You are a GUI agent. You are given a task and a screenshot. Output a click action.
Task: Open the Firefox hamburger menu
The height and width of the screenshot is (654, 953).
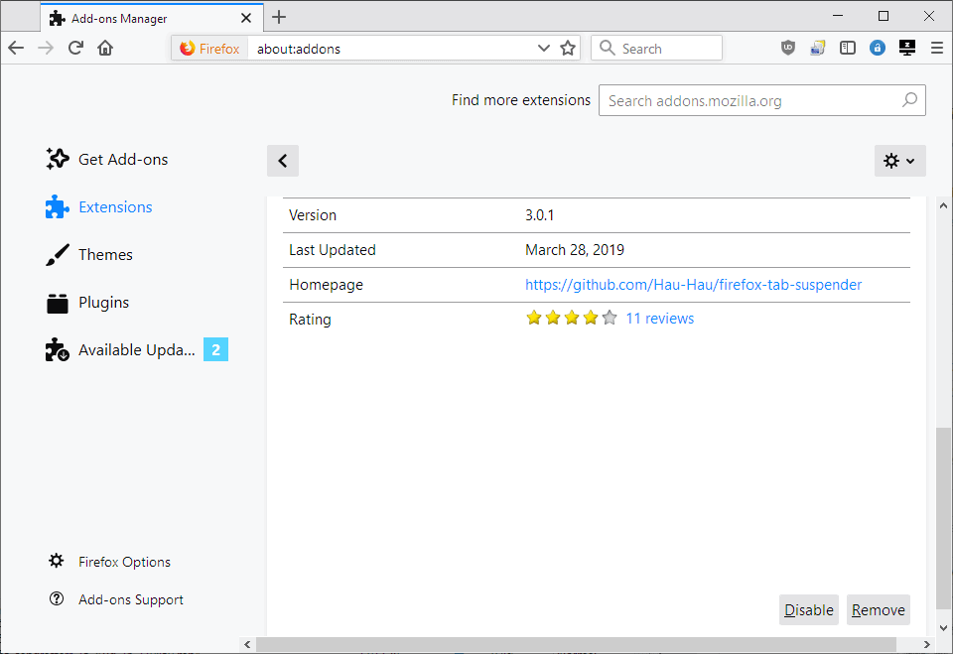pos(936,48)
